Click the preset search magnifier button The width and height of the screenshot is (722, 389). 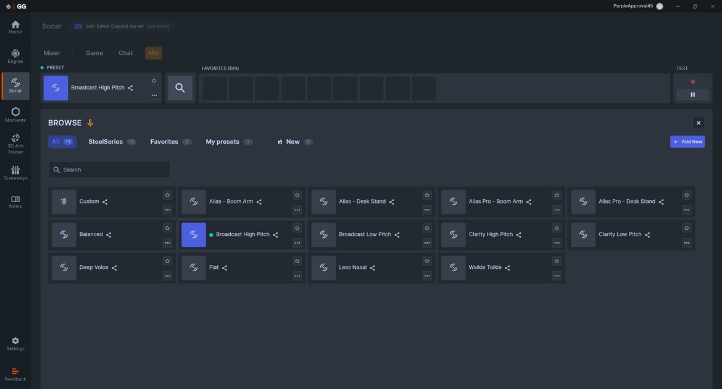pos(180,88)
